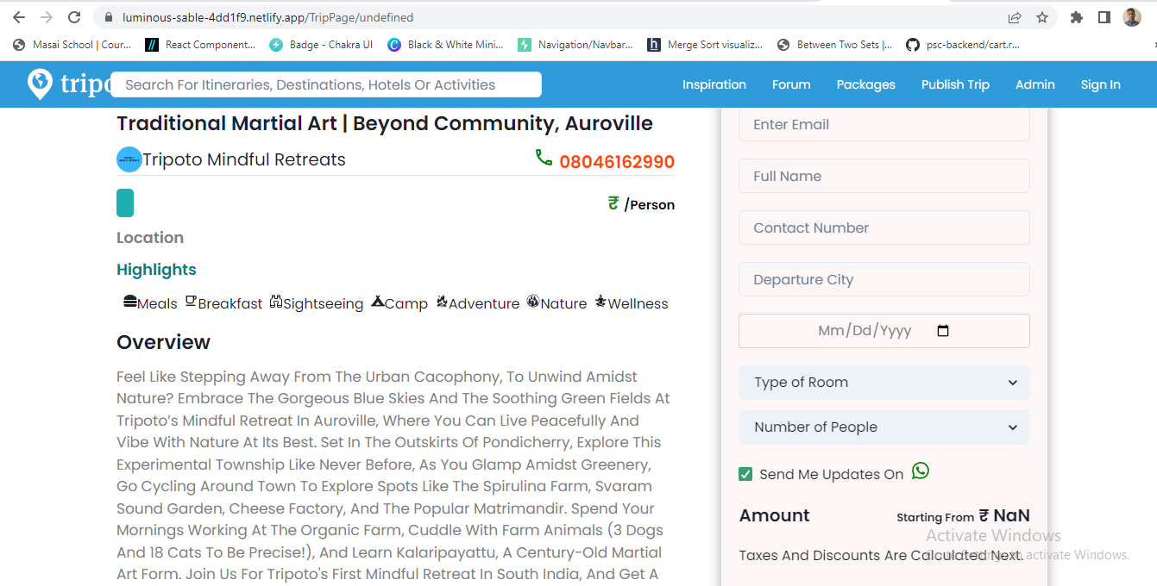Click the Taxes And Discounts note
The height and width of the screenshot is (586, 1157).
point(881,555)
